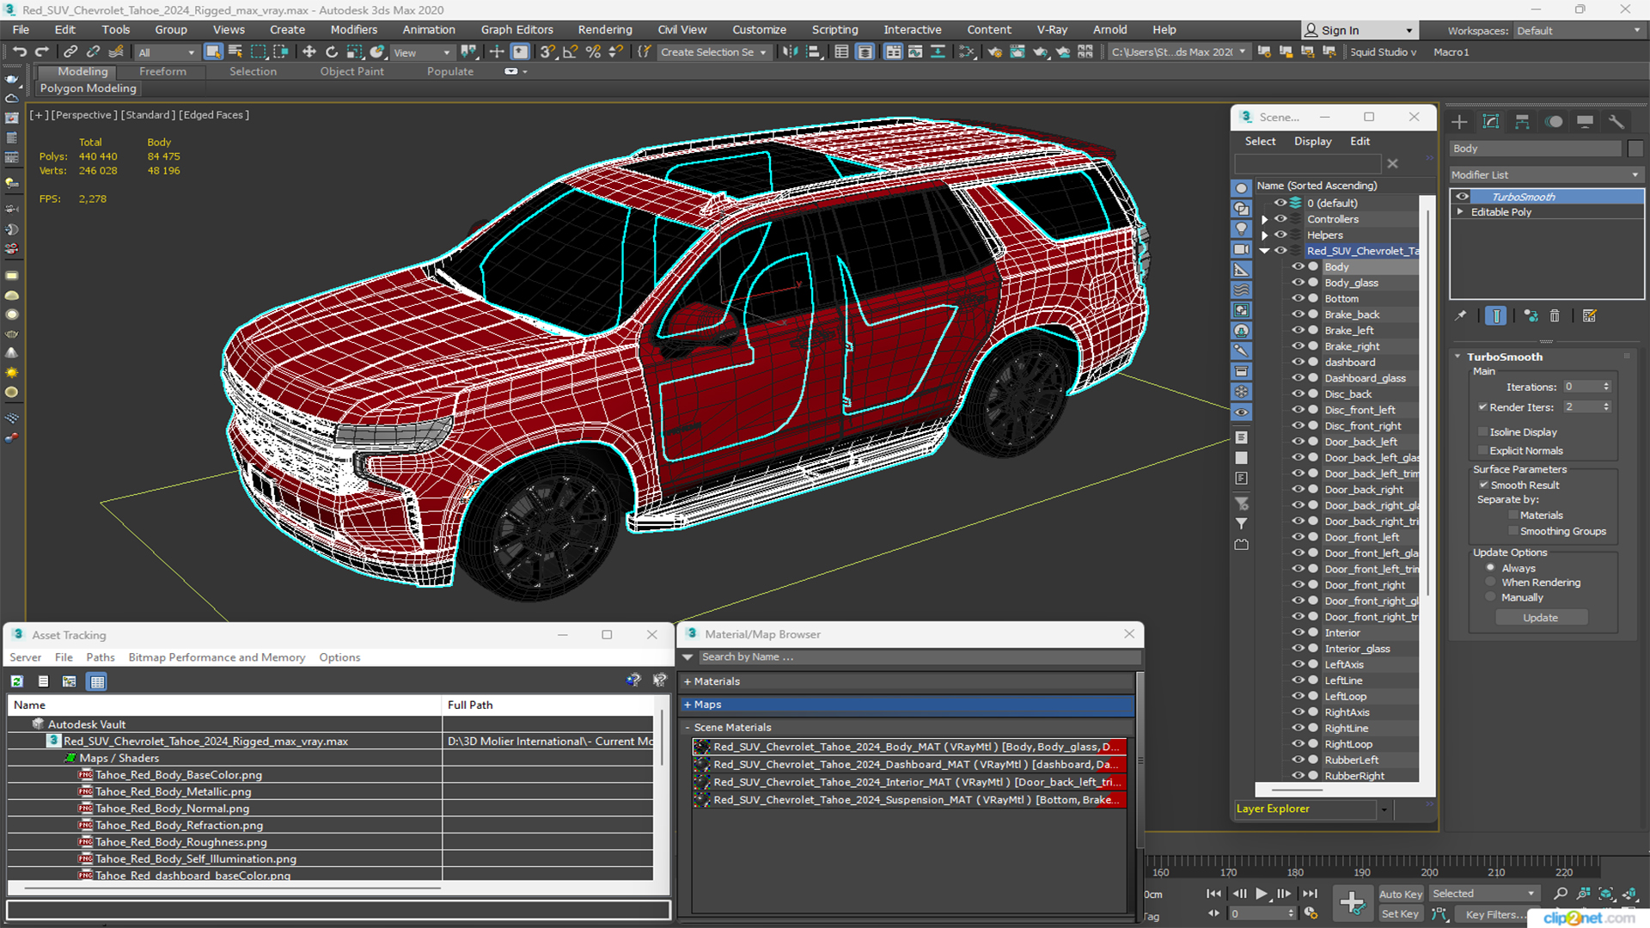Click the Mirror tool icon
The image size is (1650, 928).
click(x=790, y=52)
